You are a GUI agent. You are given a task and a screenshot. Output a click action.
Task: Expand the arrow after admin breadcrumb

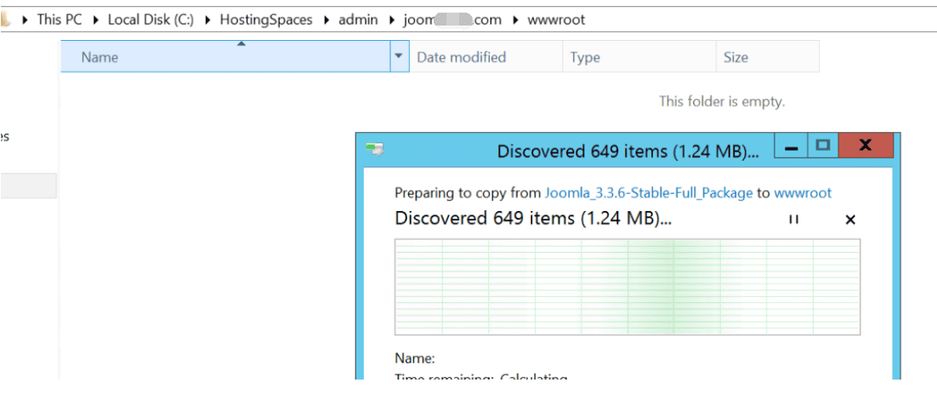(x=391, y=20)
